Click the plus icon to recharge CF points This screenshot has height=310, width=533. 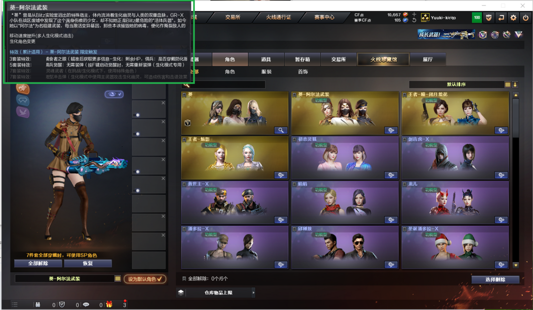coord(414,15)
